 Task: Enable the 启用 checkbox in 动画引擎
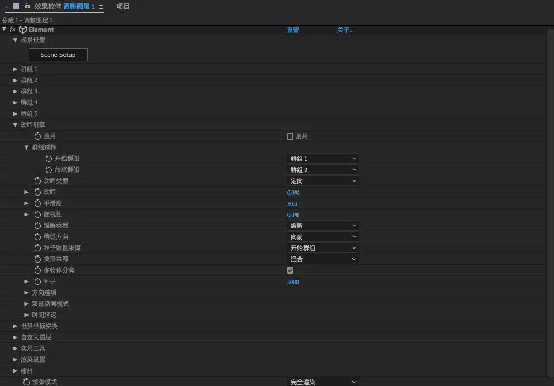290,136
